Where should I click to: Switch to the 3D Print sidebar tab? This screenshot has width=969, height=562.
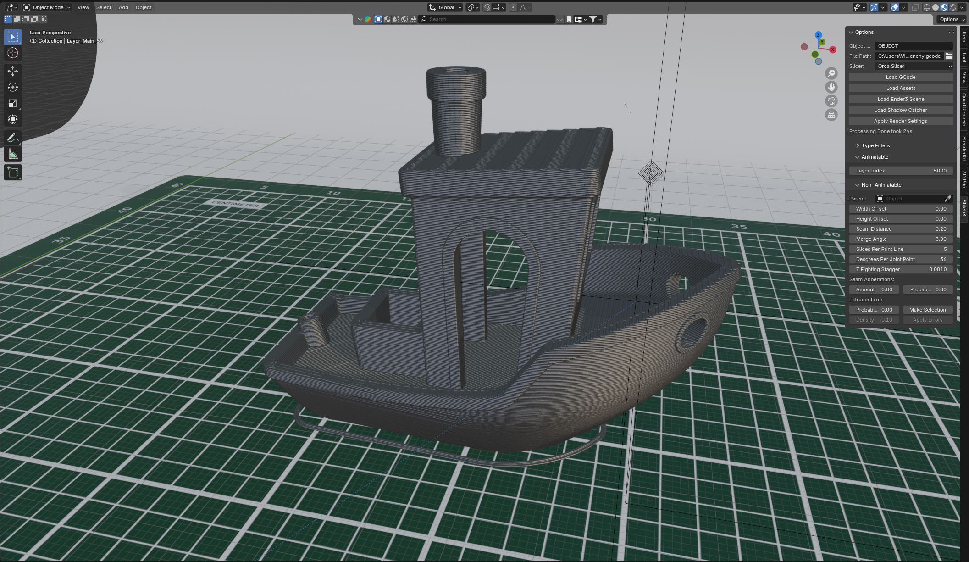tap(963, 181)
